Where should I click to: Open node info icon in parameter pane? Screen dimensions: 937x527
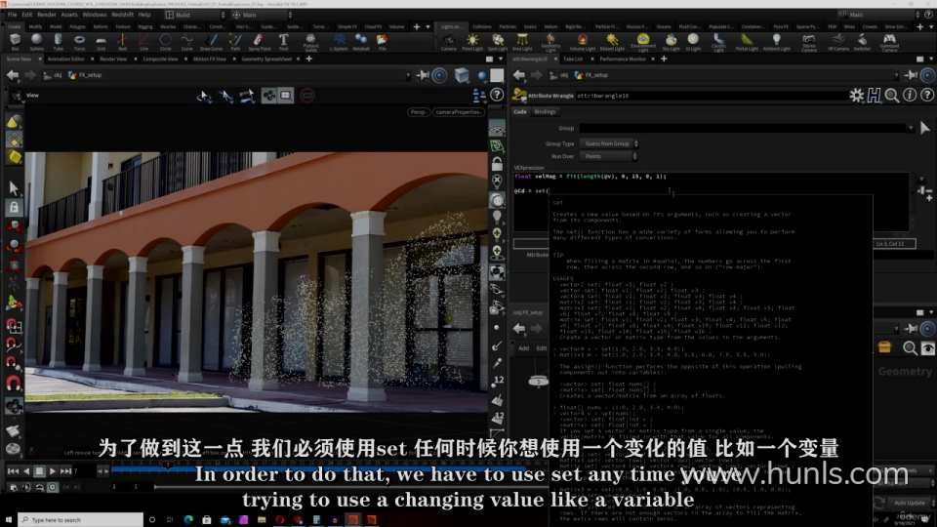[910, 96]
